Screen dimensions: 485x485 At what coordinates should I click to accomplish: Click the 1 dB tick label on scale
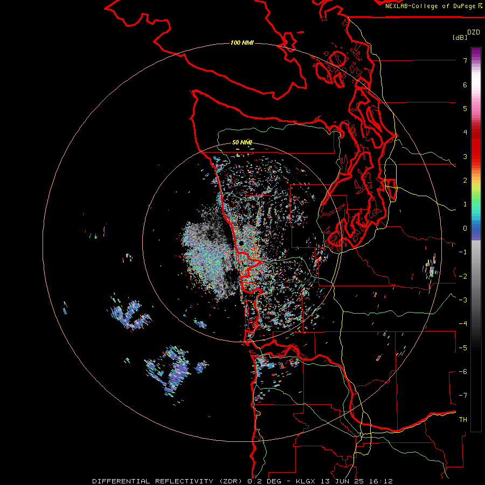[465, 204]
